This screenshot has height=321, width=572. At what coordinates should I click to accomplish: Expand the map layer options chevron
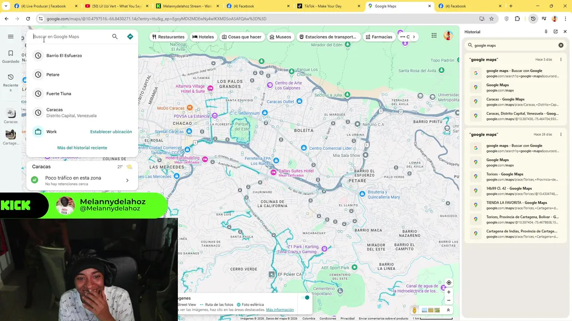pyautogui.click(x=448, y=310)
